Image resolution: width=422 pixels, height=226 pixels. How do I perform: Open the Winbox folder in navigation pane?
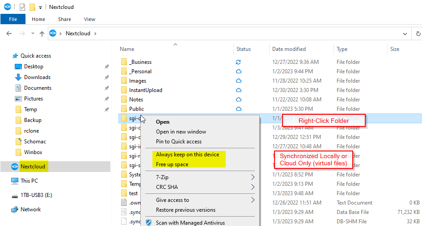33,152
